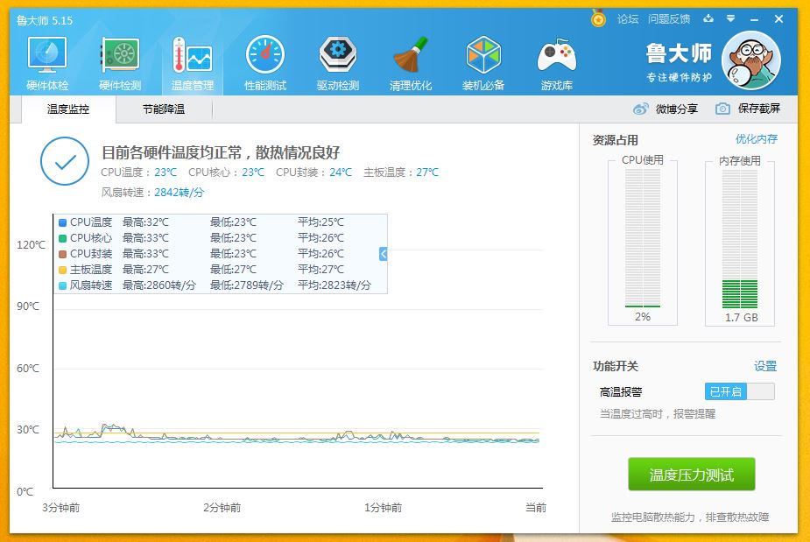Open 设置 settings link in 功能开关

[765, 366]
